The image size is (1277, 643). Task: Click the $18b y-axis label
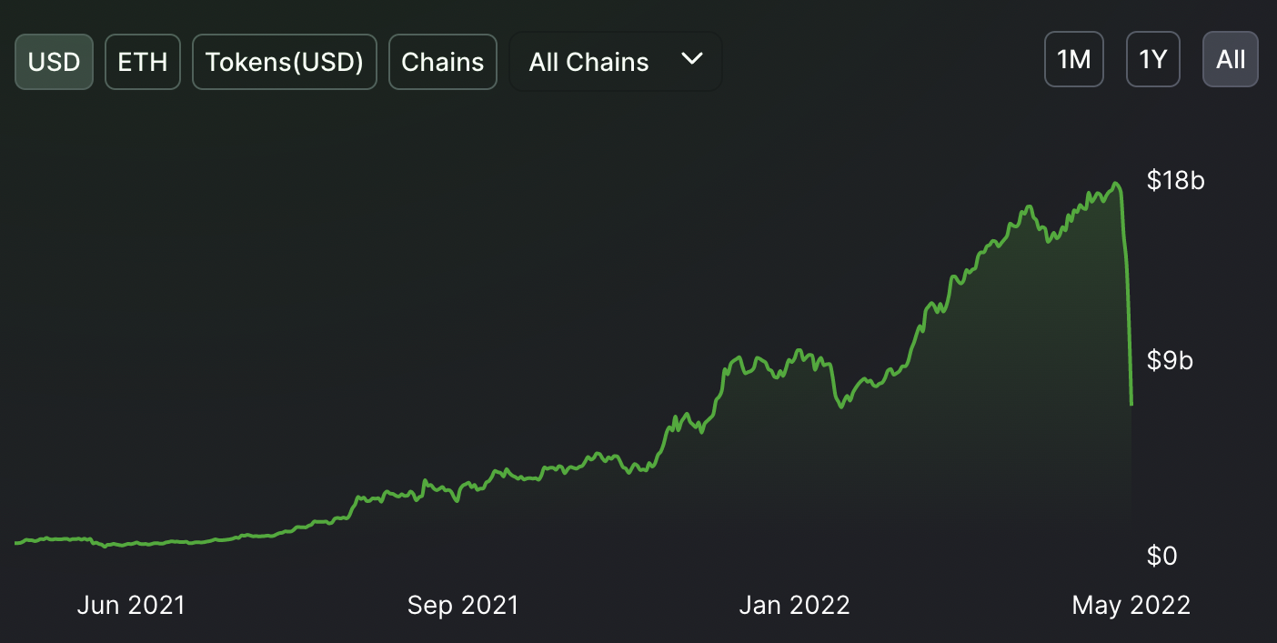(1175, 180)
